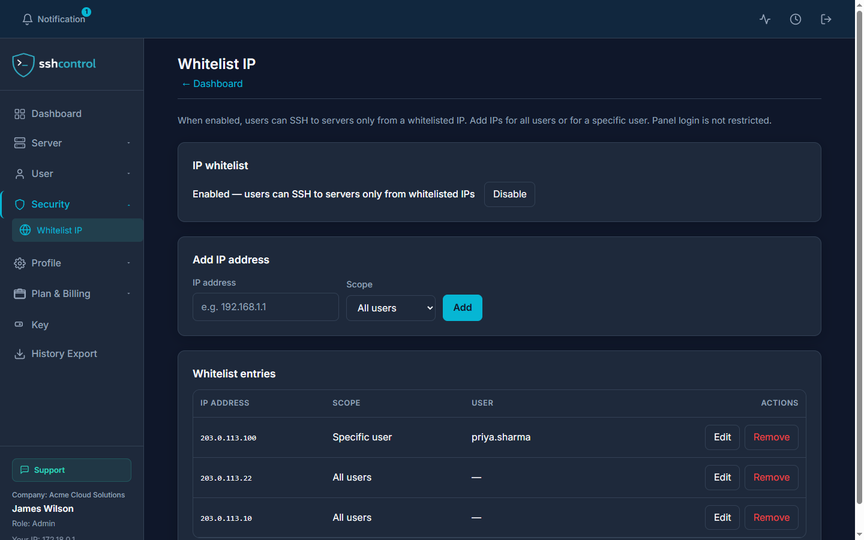
Task: Open the clock history icon in top bar
Action: point(796,19)
